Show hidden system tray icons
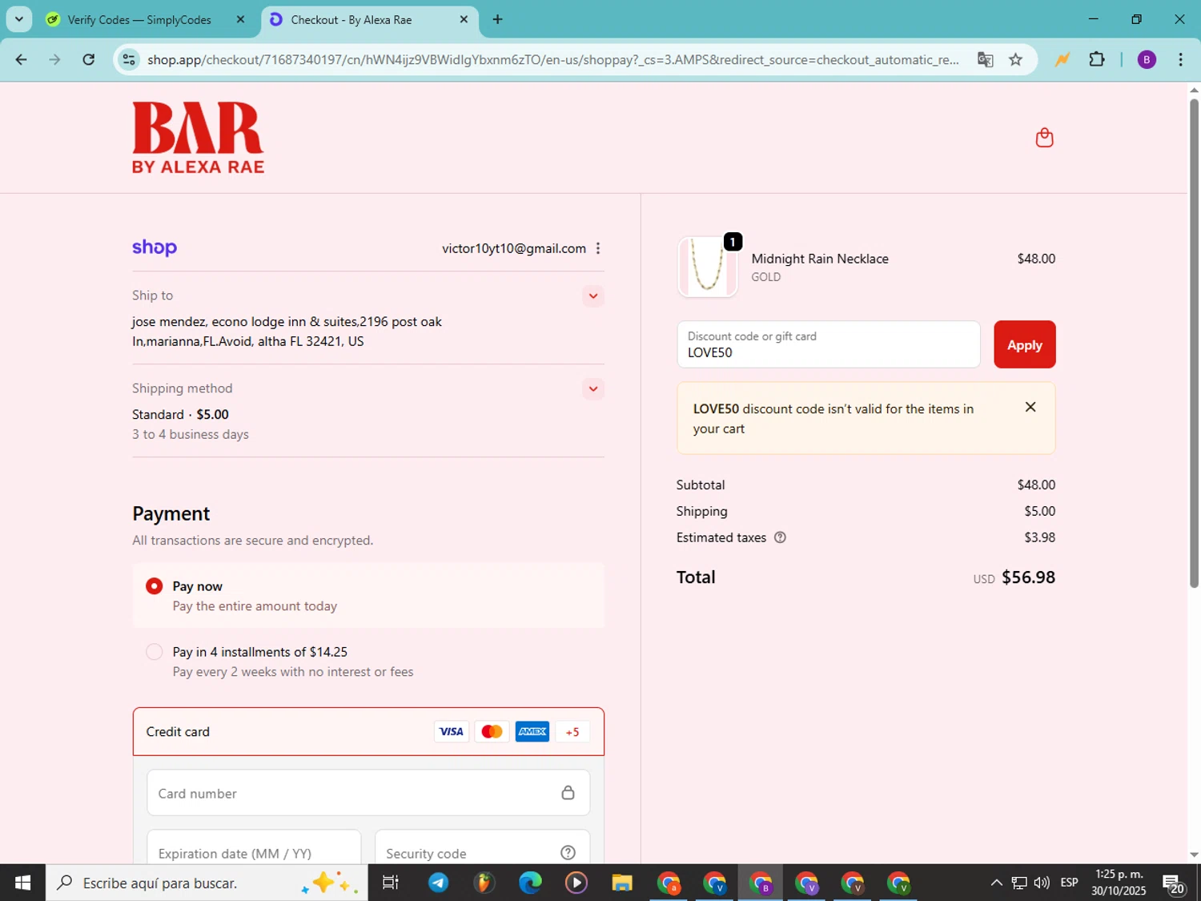The height and width of the screenshot is (901, 1201). tap(996, 883)
